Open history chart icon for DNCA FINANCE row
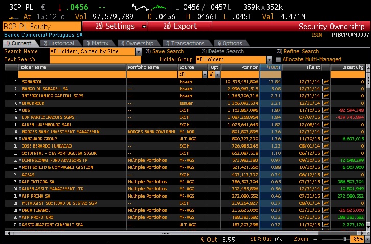This screenshot has height=244, width=371. [326, 210]
